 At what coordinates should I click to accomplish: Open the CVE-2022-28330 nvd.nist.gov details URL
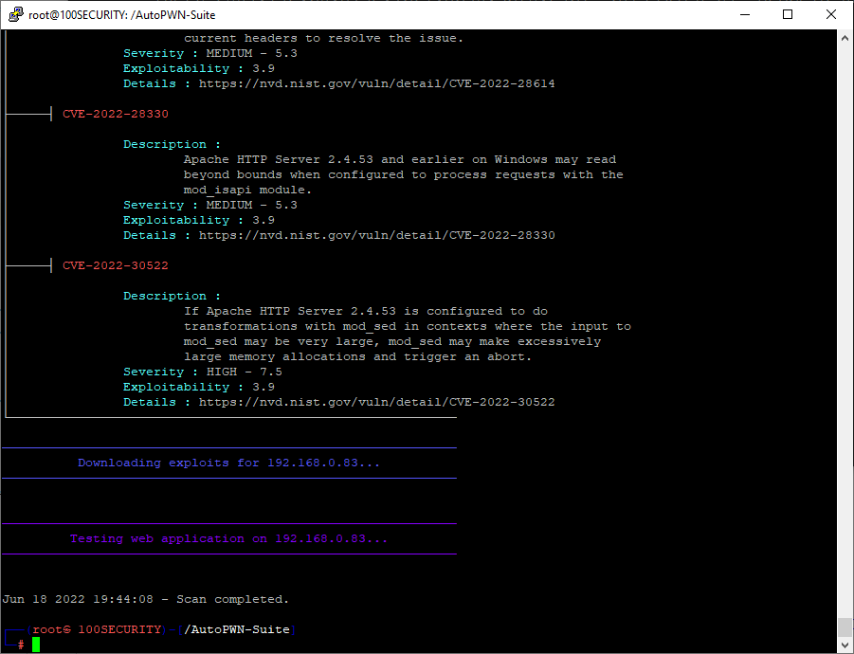377,235
